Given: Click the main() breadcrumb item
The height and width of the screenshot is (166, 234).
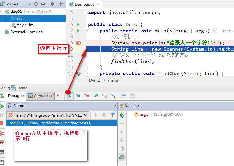Looking at the screenshot, I should 113,80.
